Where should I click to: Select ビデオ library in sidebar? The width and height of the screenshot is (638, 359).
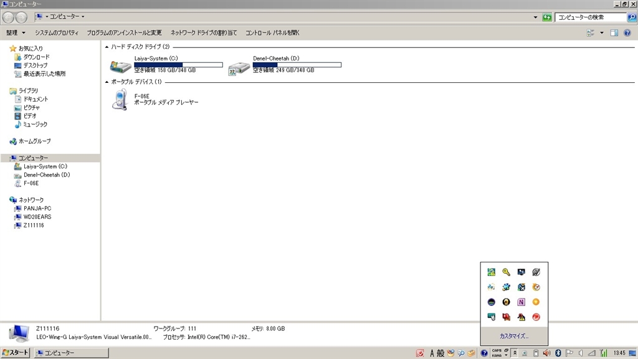point(30,116)
